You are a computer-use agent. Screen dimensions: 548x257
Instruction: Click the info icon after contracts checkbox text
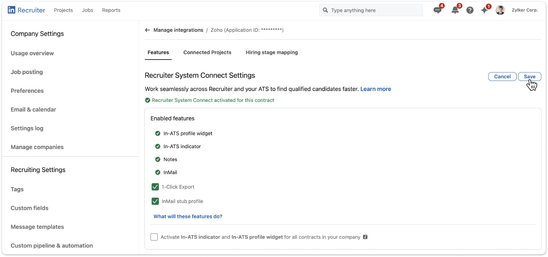[365, 237]
